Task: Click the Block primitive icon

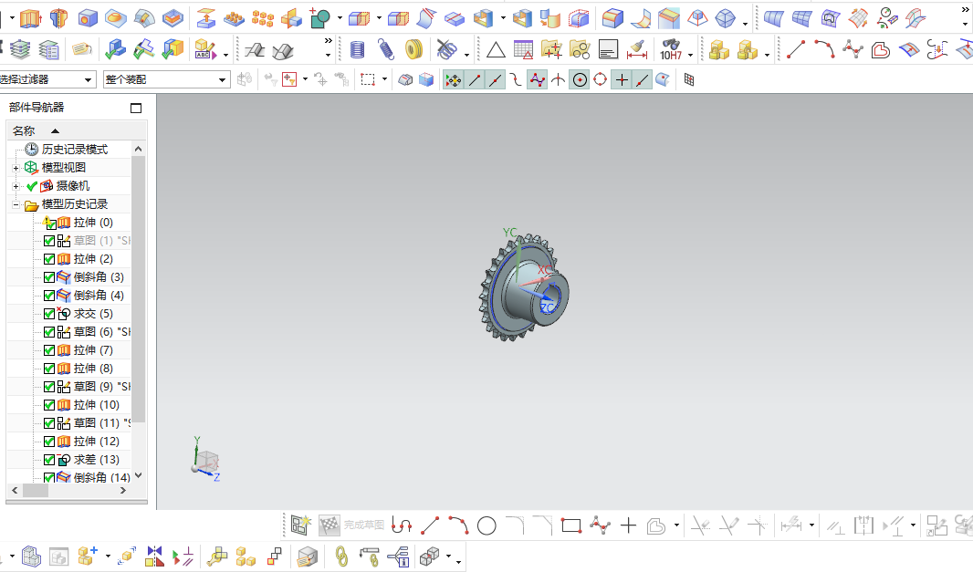Action: pos(88,18)
